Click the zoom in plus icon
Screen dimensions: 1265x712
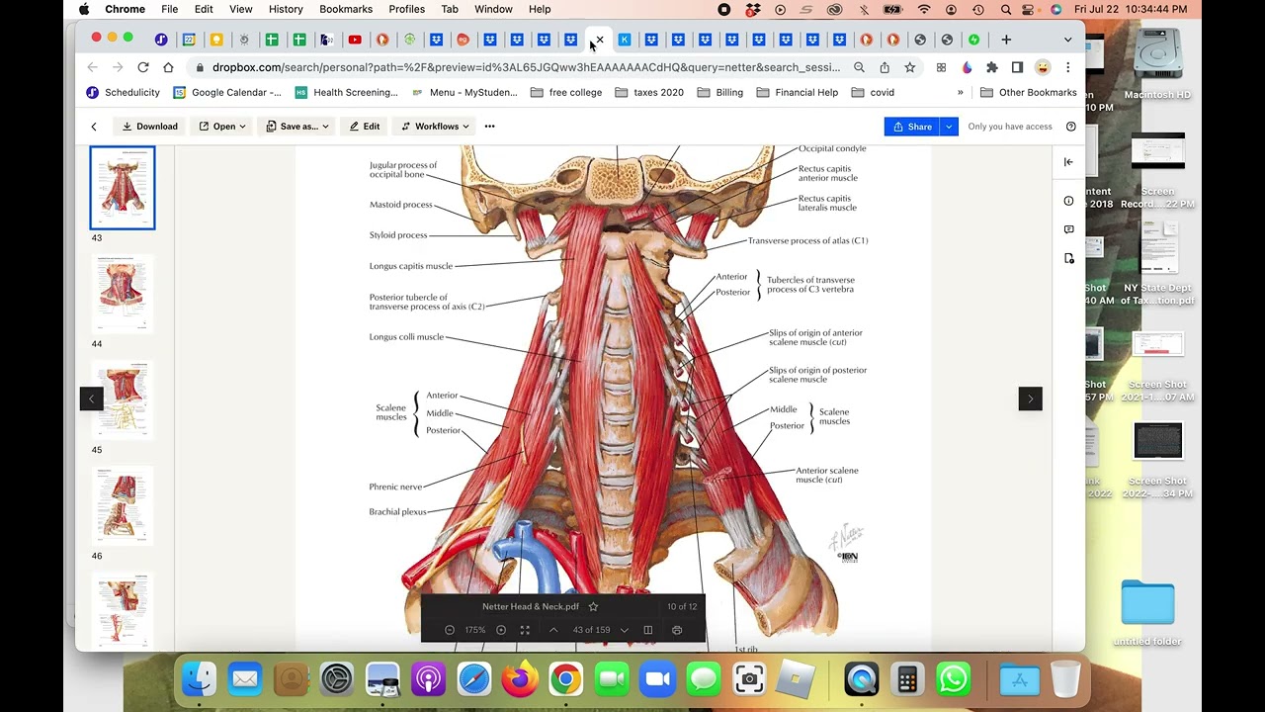coord(501,630)
